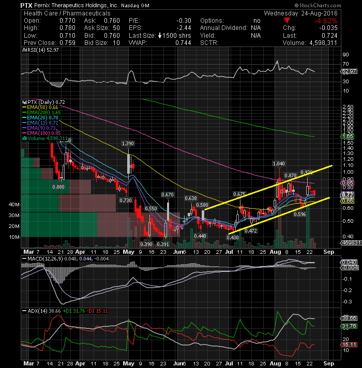Click the -DI 15.11 legend text
The image size is (362, 368).
click(97, 311)
